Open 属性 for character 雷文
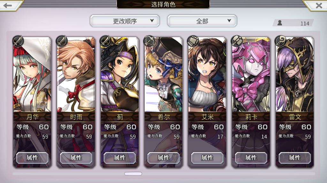Image resolution: width=327 pixels, height=183 pixels. click(295, 158)
